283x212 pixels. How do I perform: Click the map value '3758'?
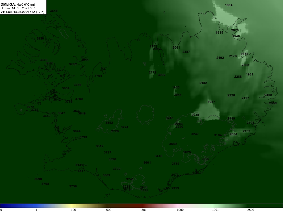tap(73, 186)
